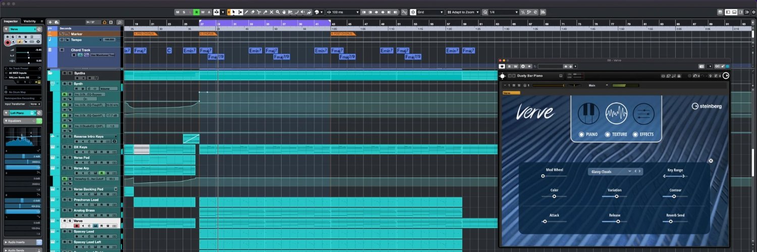The height and width of the screenshot is (252, 757).
Task: Select the PIANO radio button in Verve
Action: (581, 135)
